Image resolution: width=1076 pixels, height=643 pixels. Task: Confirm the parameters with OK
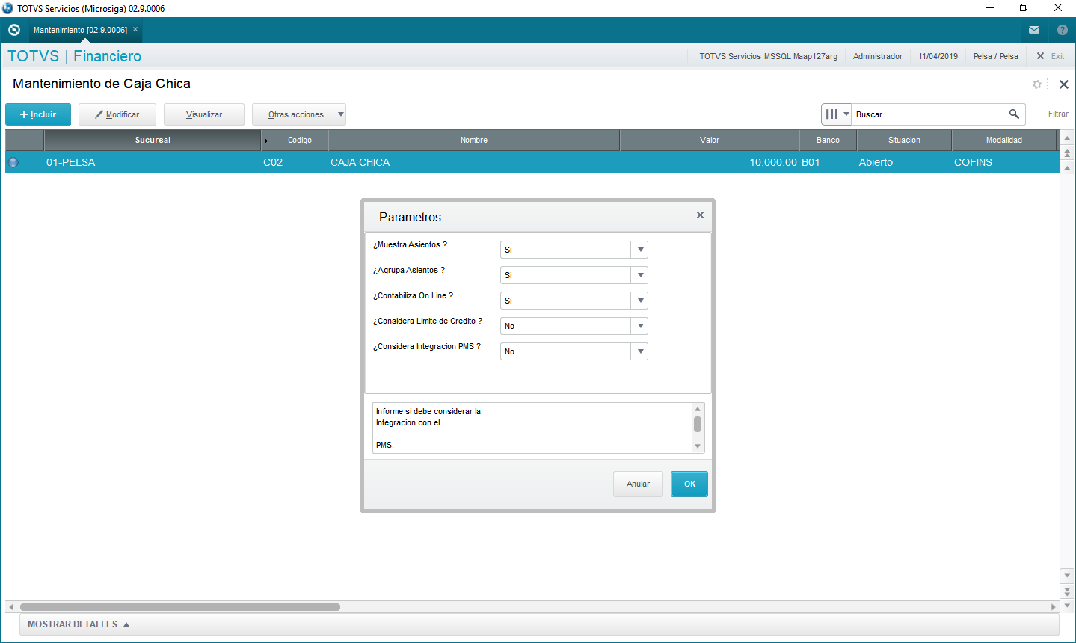point(689,484)
